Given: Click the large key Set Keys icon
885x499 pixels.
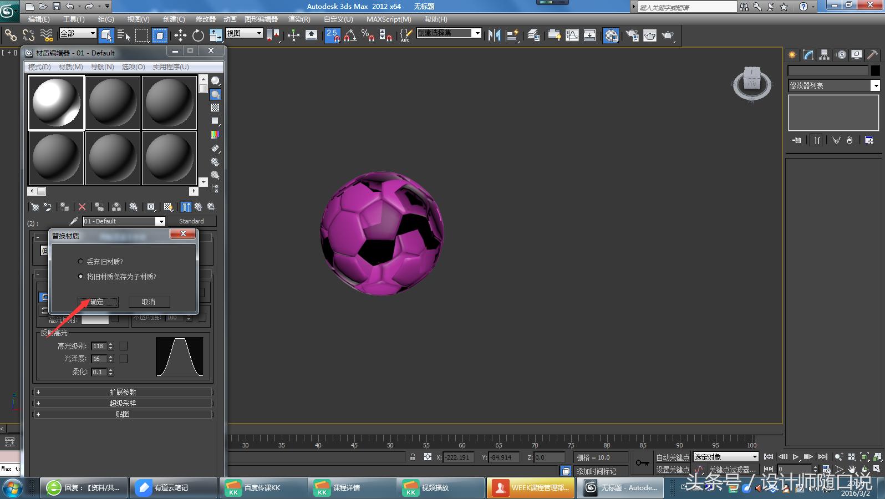Looking at the screenshot, I should [x=643, y=462].
